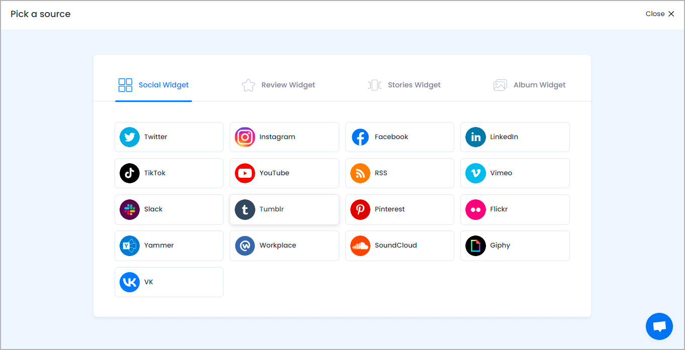
Task: Select the Facebook source label
Action: 392,137
